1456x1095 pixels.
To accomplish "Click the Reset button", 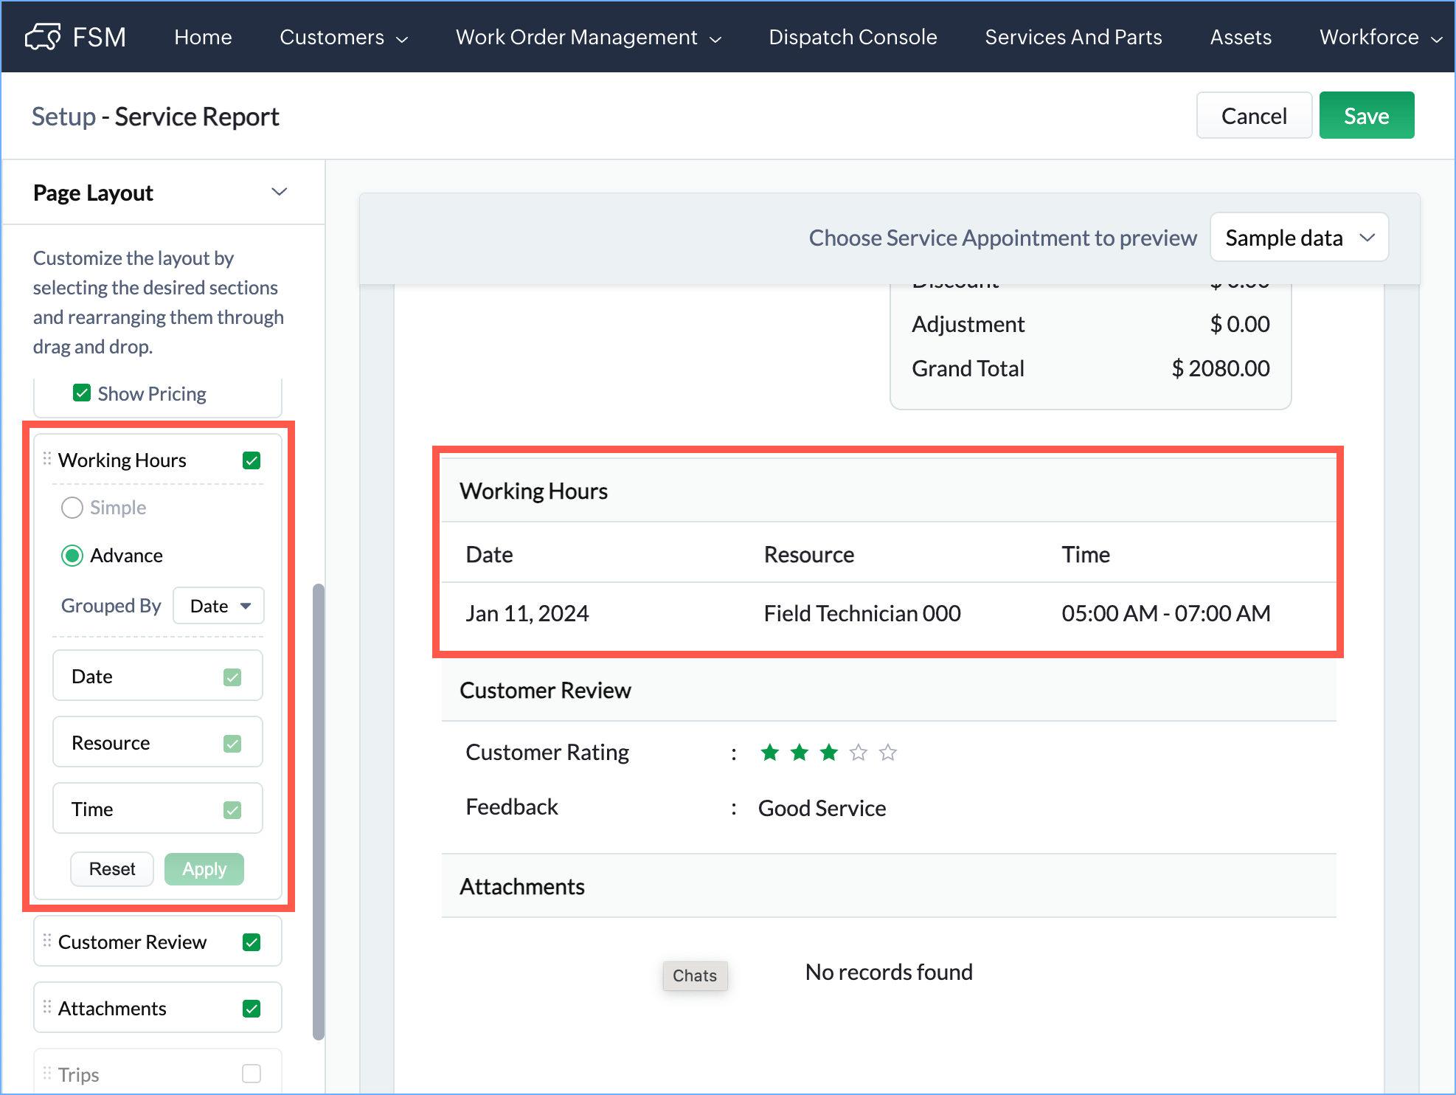I will click(x=112, y=869).
